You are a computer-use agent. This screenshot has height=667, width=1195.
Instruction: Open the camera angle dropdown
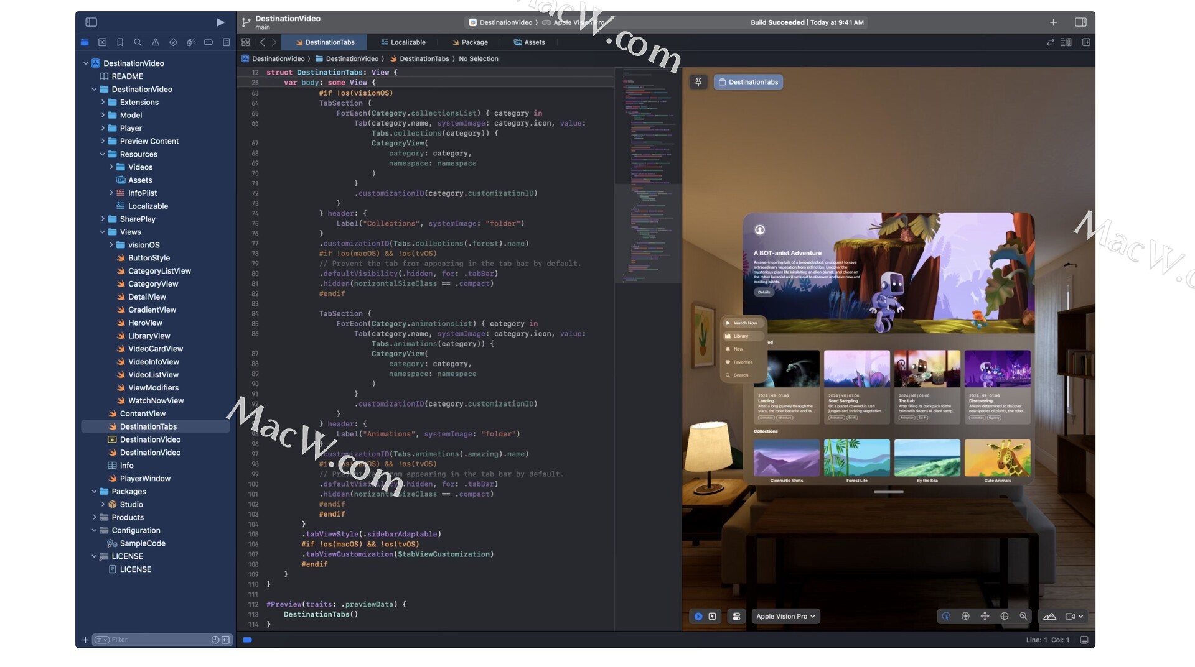pos(1074,616)
